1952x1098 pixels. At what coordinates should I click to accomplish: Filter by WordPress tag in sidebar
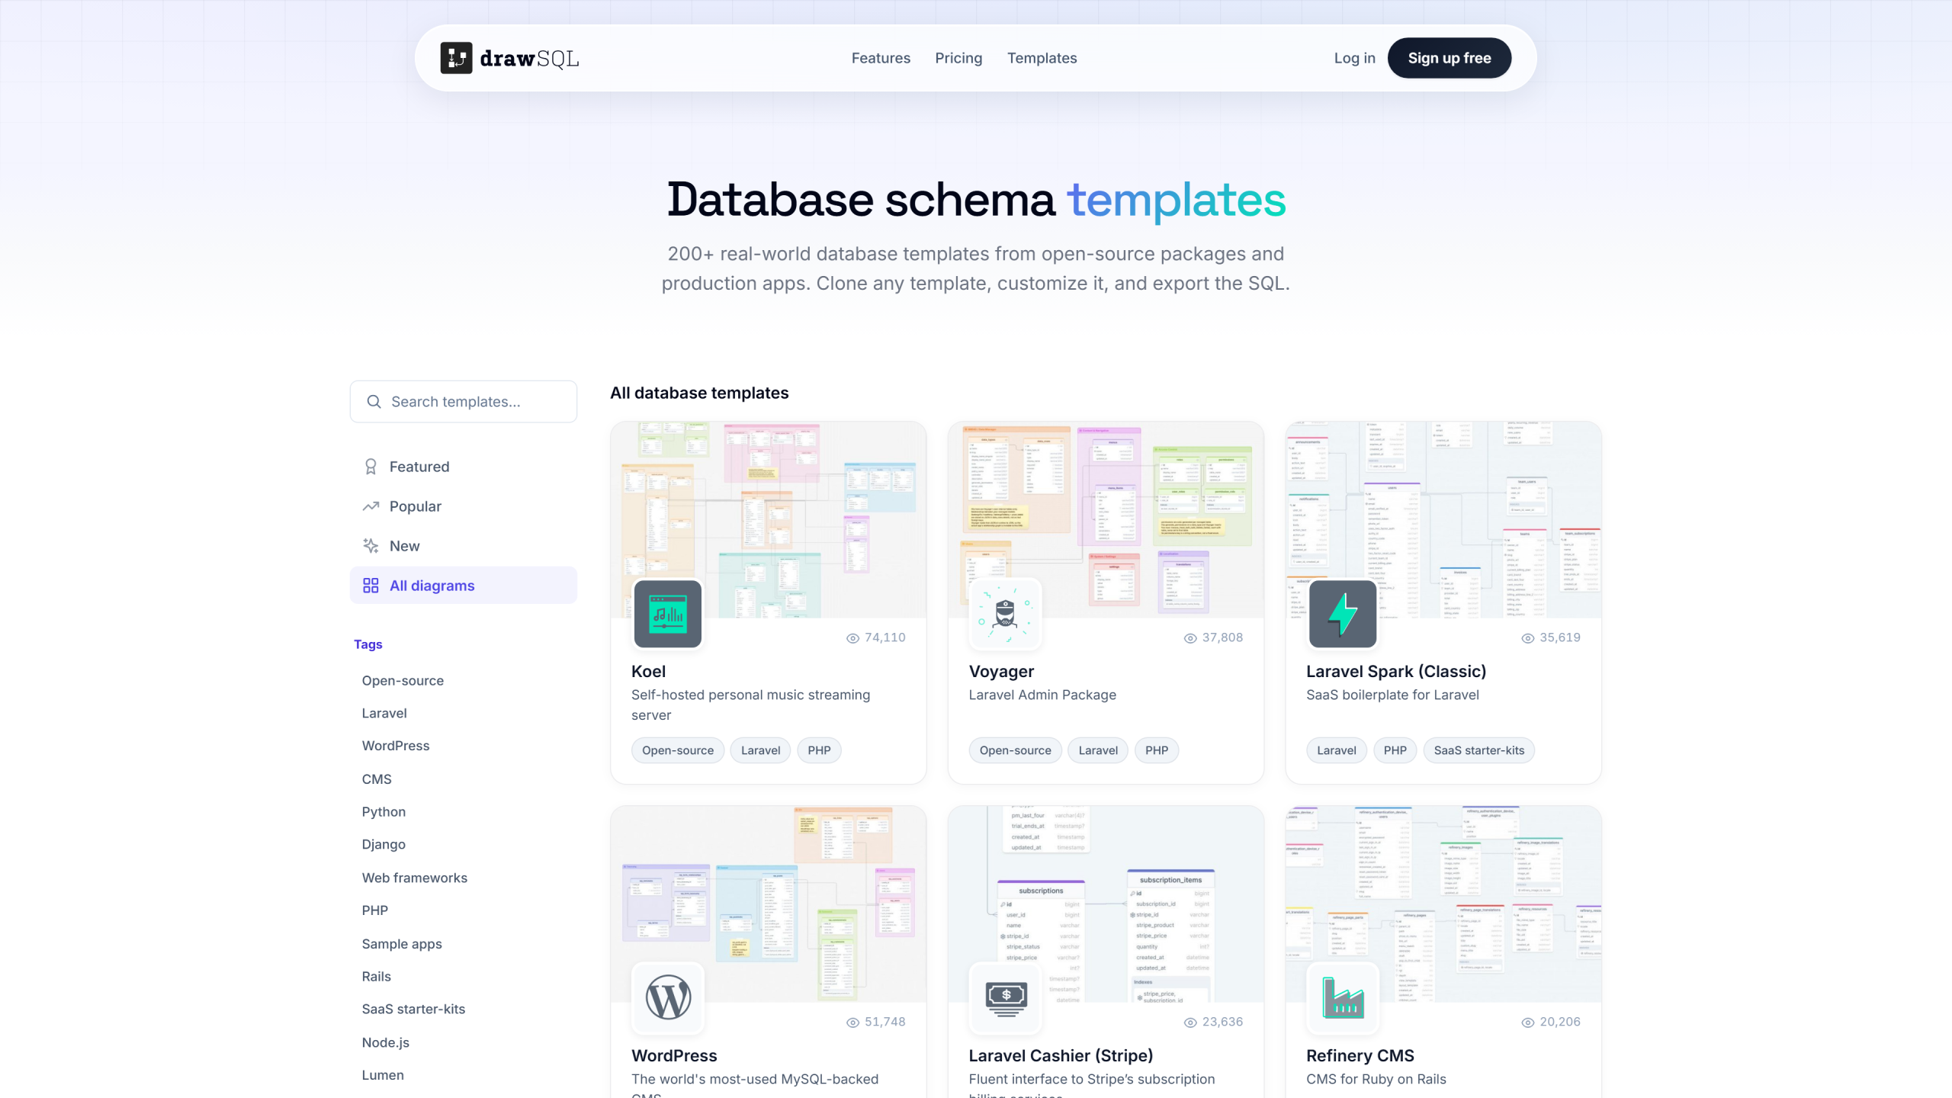click(x=396, y=746)
